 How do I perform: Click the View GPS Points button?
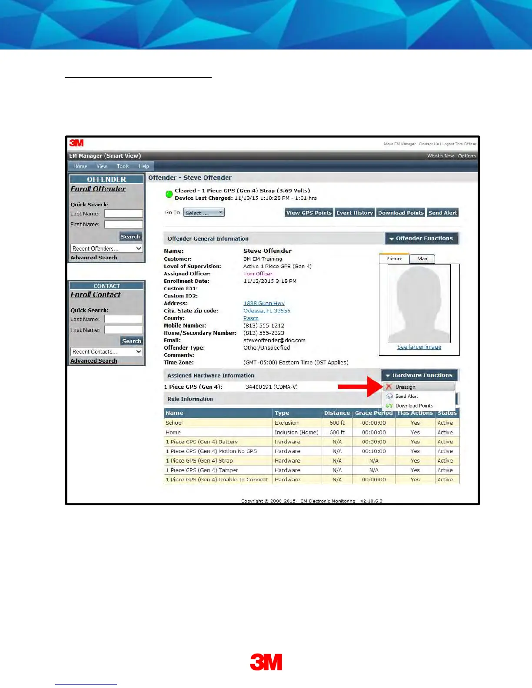pos(309,212)
